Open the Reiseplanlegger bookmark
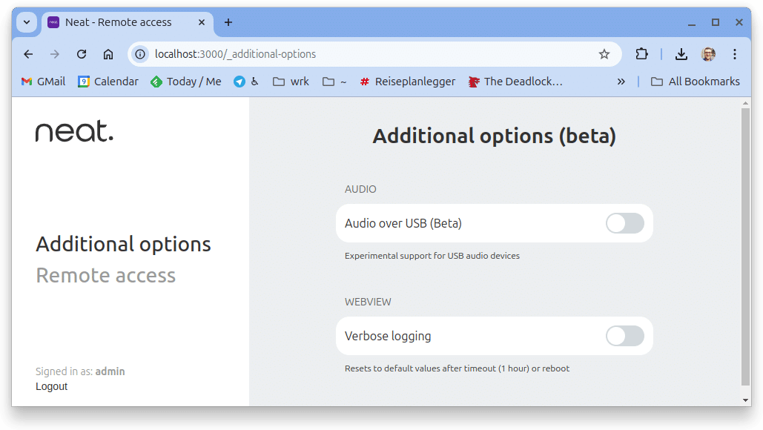Image resolution: width=763 pixels, height=430 pixels. point(407,82)
